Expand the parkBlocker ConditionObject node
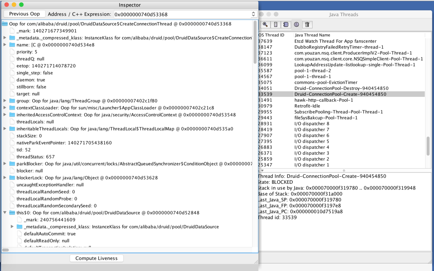 pyautogui.click(x=5, y=164)
